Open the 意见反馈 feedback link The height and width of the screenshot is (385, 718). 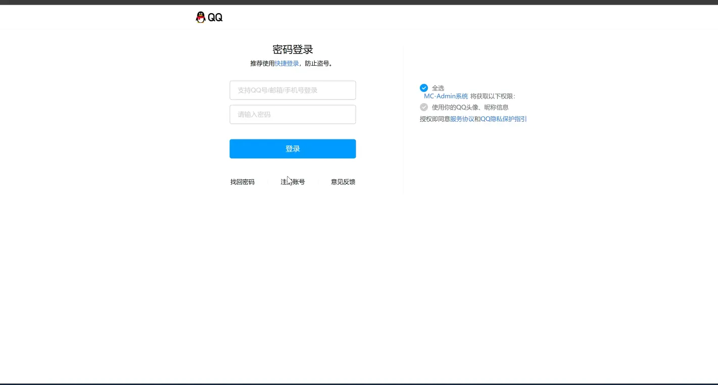343,182
